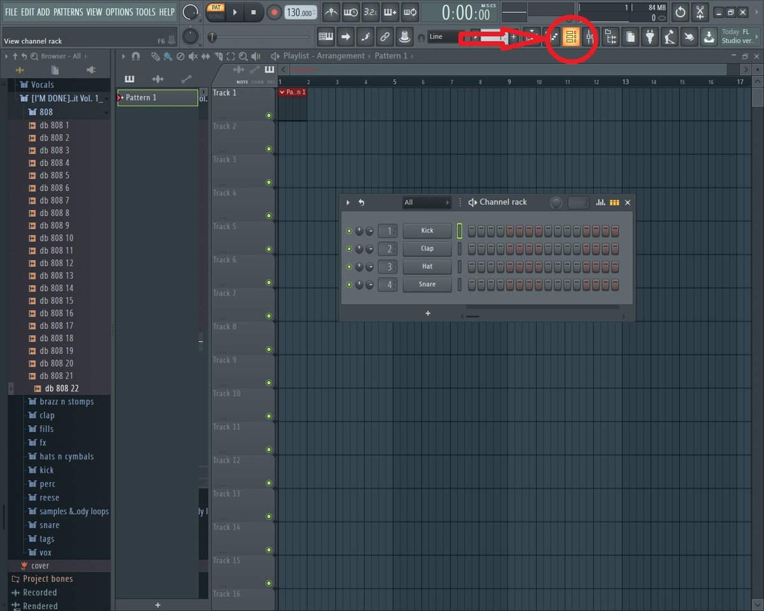Switch picker panel to automation clips icon
The image size is (764, 611).
187,79
